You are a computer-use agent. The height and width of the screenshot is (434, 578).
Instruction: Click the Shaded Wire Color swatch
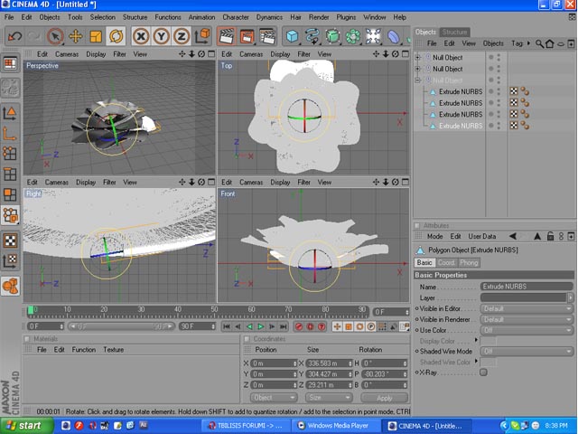489,363
